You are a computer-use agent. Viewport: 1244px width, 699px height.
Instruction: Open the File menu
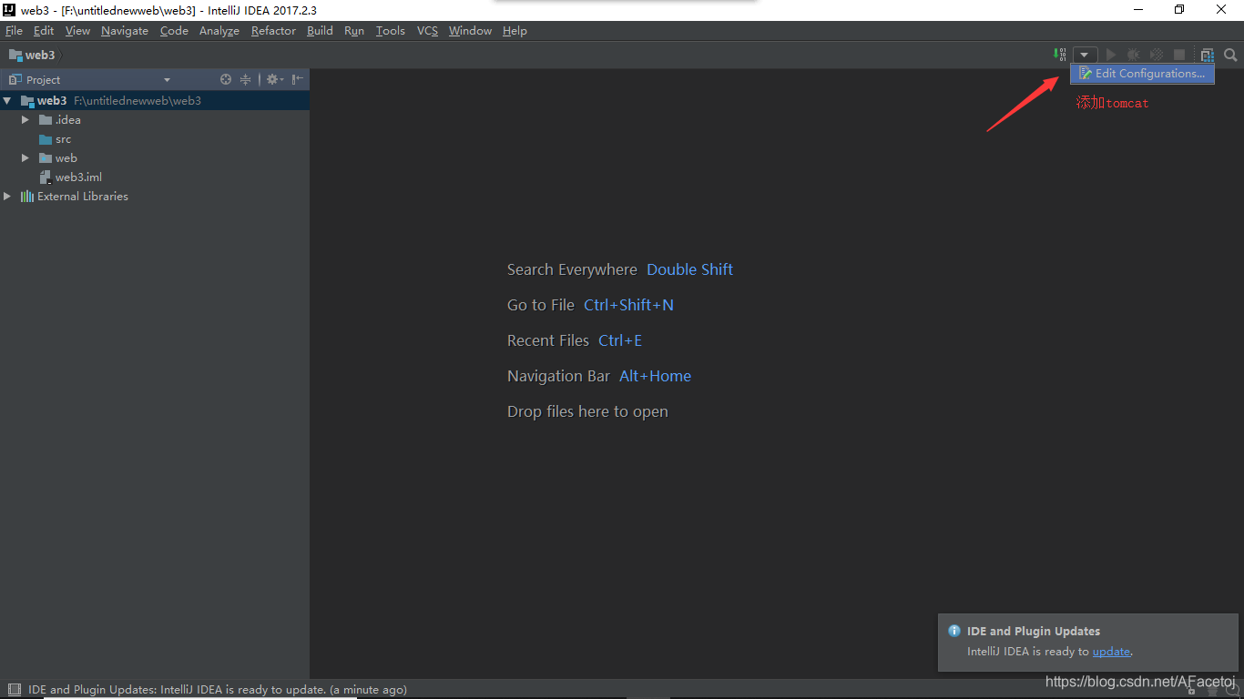point(14,31)
